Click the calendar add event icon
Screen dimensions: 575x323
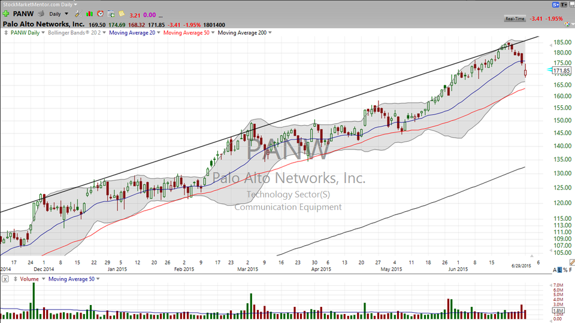(111, 14)
